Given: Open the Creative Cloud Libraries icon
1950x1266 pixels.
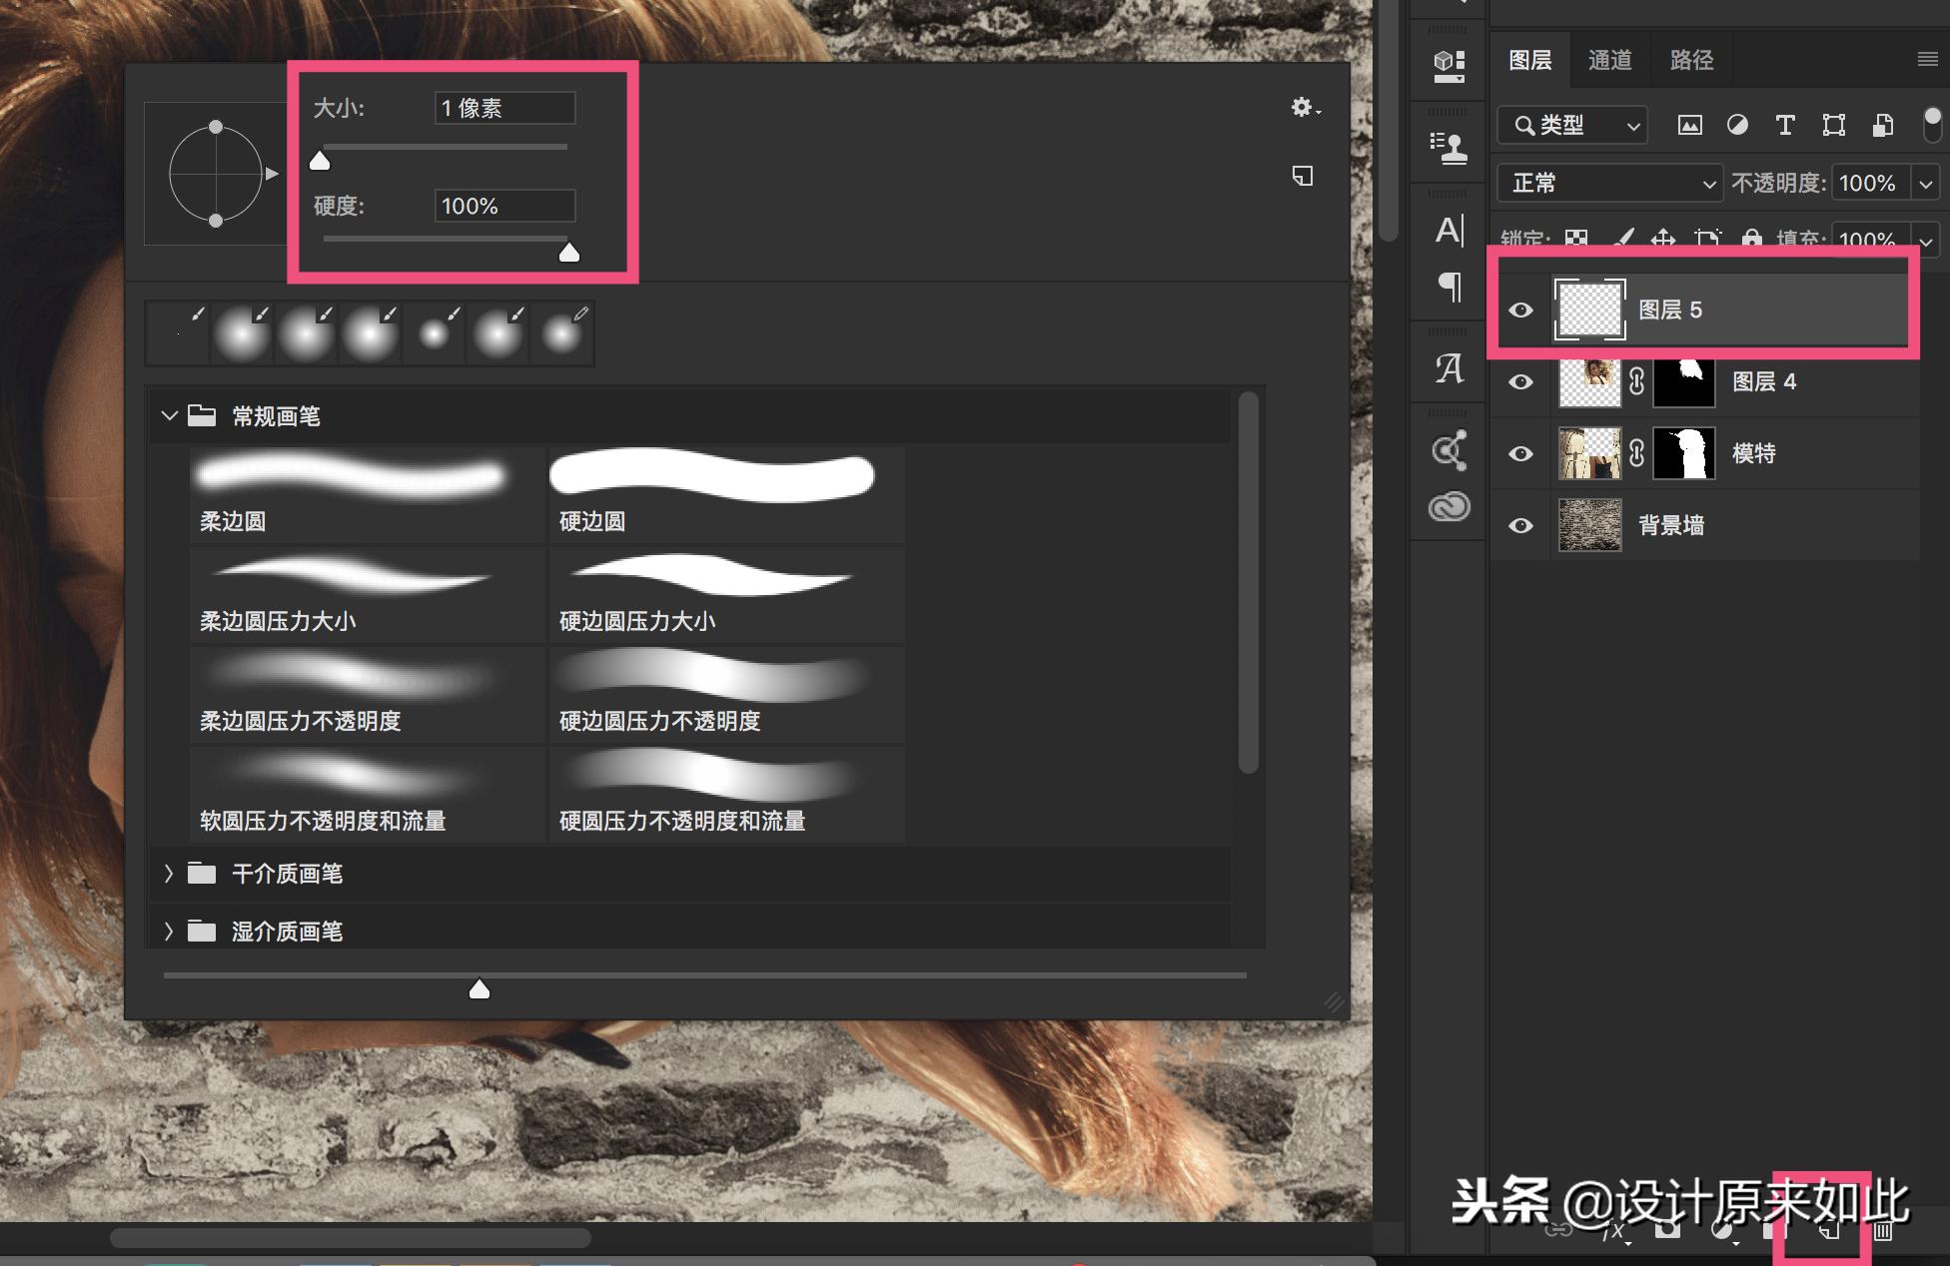Looking at the screenshot, I should point(1450,507).
